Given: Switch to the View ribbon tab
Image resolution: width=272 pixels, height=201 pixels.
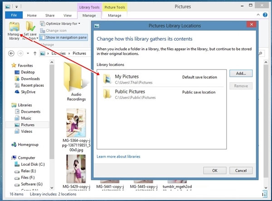Looking at the screenshot, I should pos(68,15).
